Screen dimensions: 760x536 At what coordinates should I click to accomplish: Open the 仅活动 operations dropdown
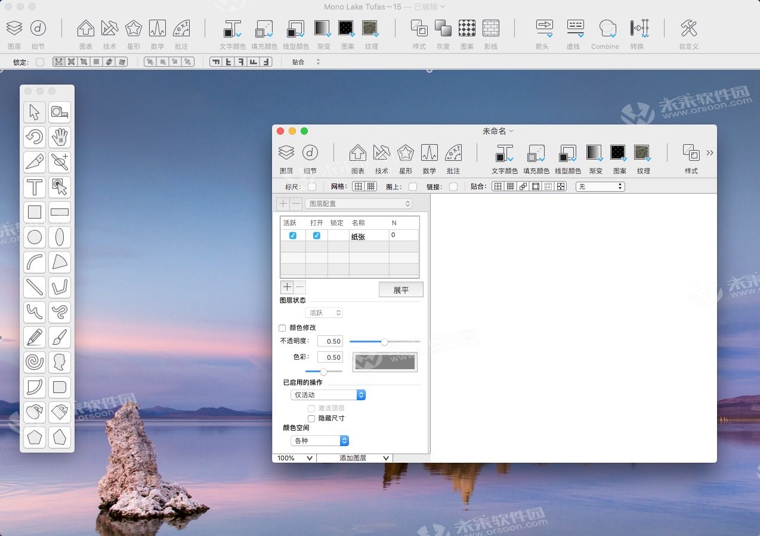327,394
